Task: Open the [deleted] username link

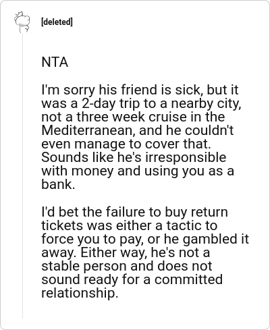Action: coord(57,22)
